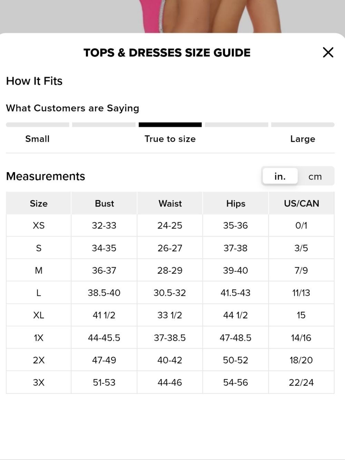Click the L waist value 30.5-32
This screenshot has height=460, width=345.
[170, 293]
